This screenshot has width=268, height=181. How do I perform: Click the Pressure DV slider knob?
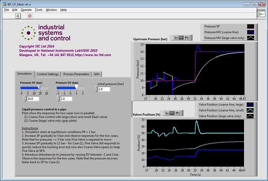[x=77, y=87]
